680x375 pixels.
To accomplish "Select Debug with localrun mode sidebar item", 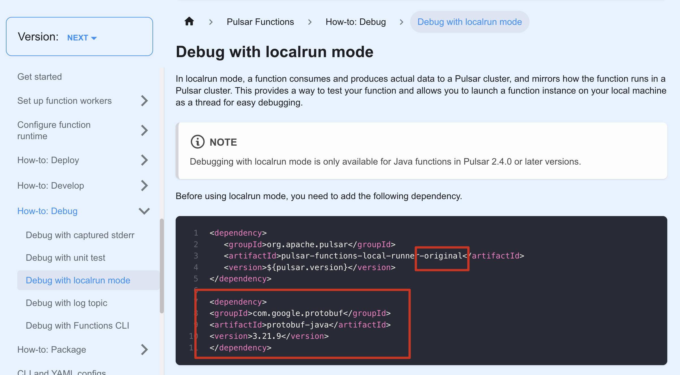I will click(x=88, y=280).
